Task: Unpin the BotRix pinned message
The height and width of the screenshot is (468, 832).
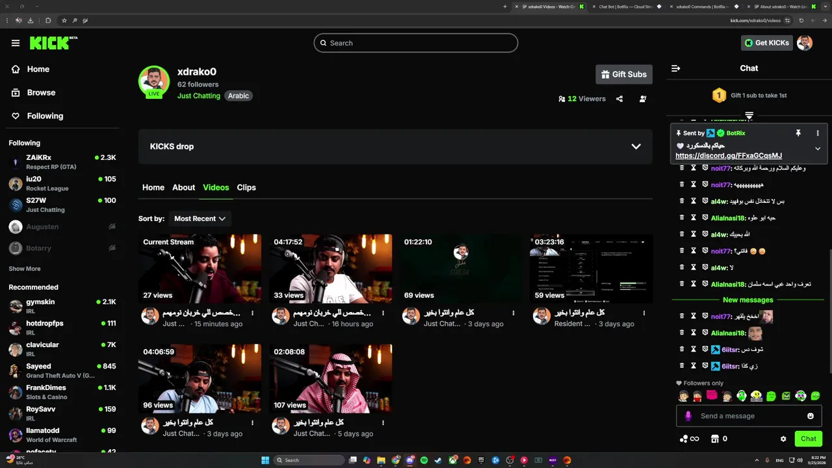Action: click(798, 133)
